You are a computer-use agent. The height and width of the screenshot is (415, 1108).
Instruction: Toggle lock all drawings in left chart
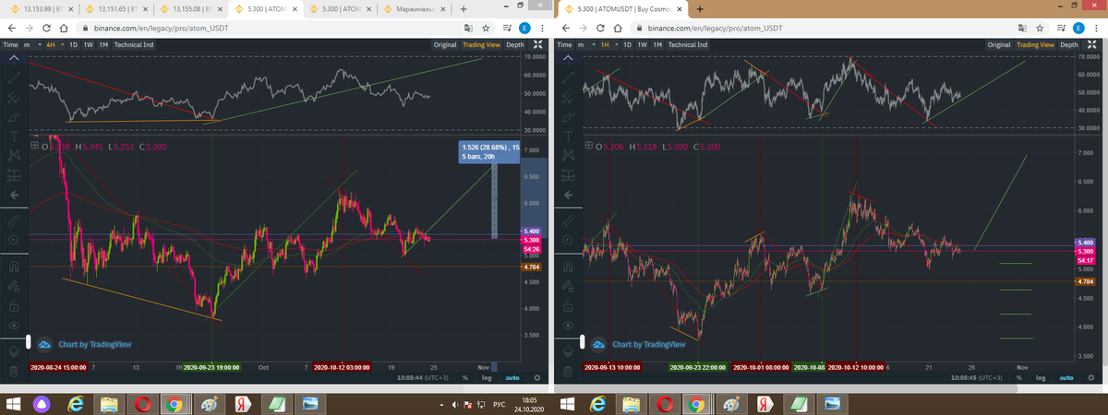pyautogui.click(x=13, y=305)
